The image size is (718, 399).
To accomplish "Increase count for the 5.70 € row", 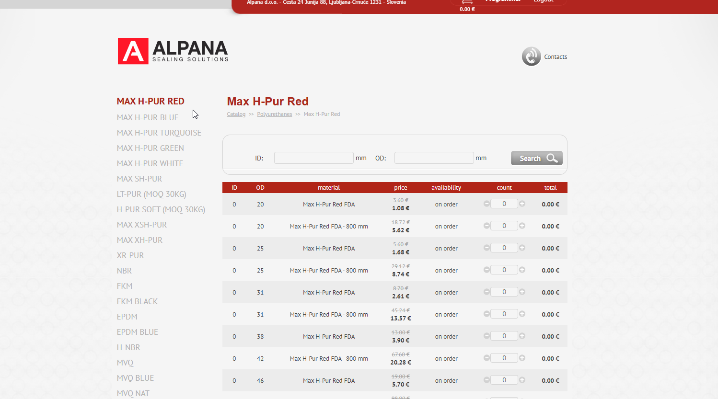I will (522, 380).
